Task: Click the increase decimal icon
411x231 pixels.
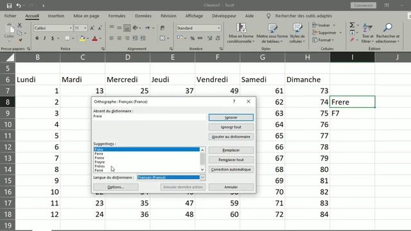Action: click(210, 38)
